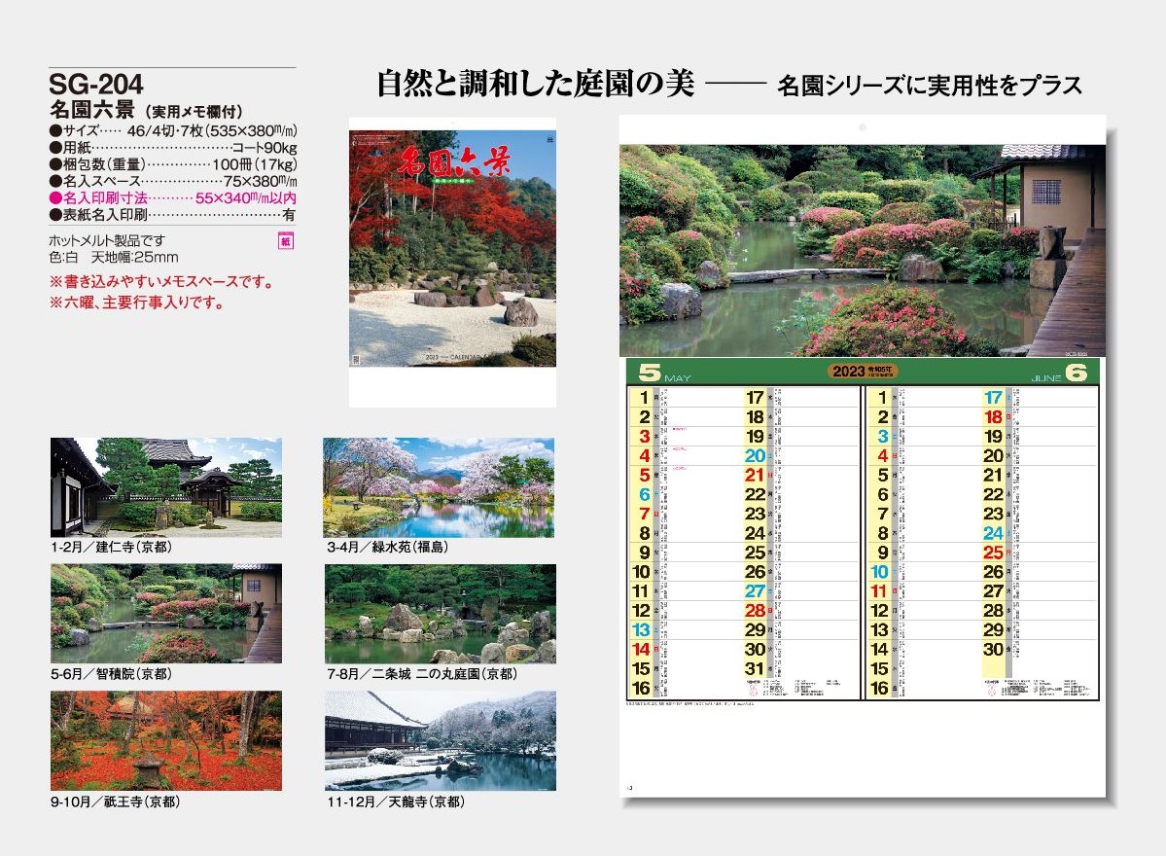Click the hanging hole atop the calendar

862,127
